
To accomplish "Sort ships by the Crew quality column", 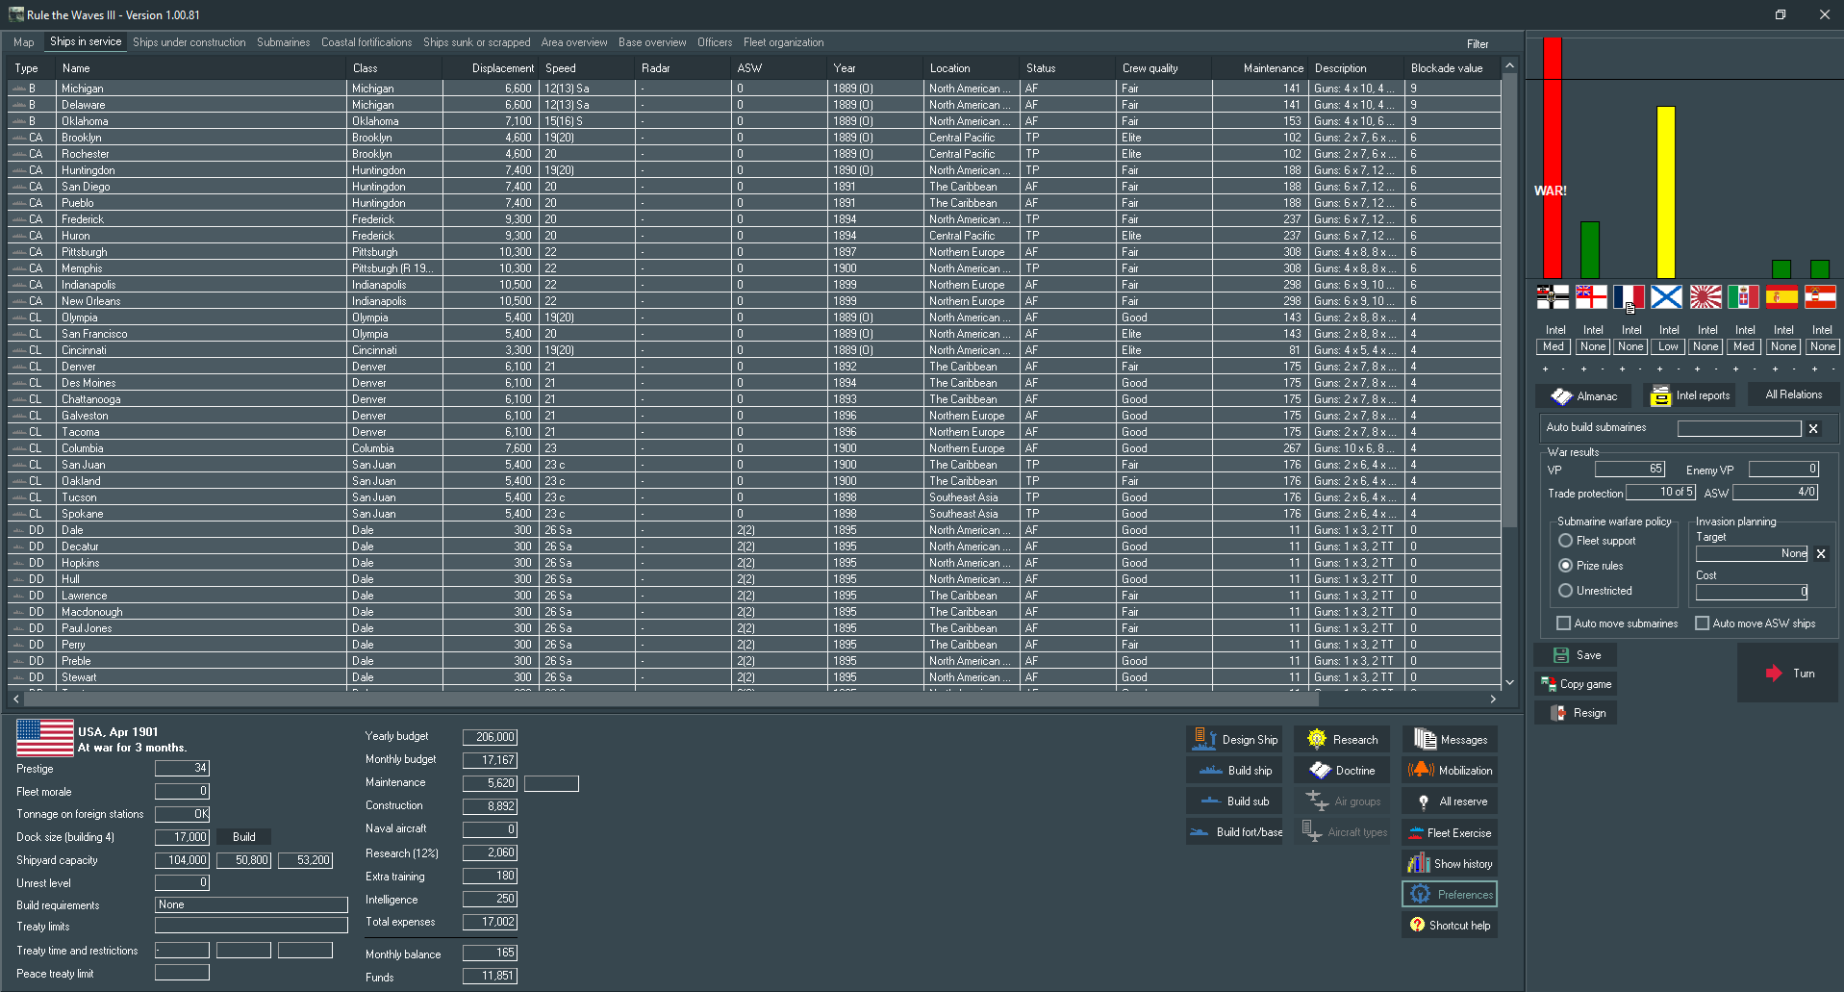I will pos(1164,68).
